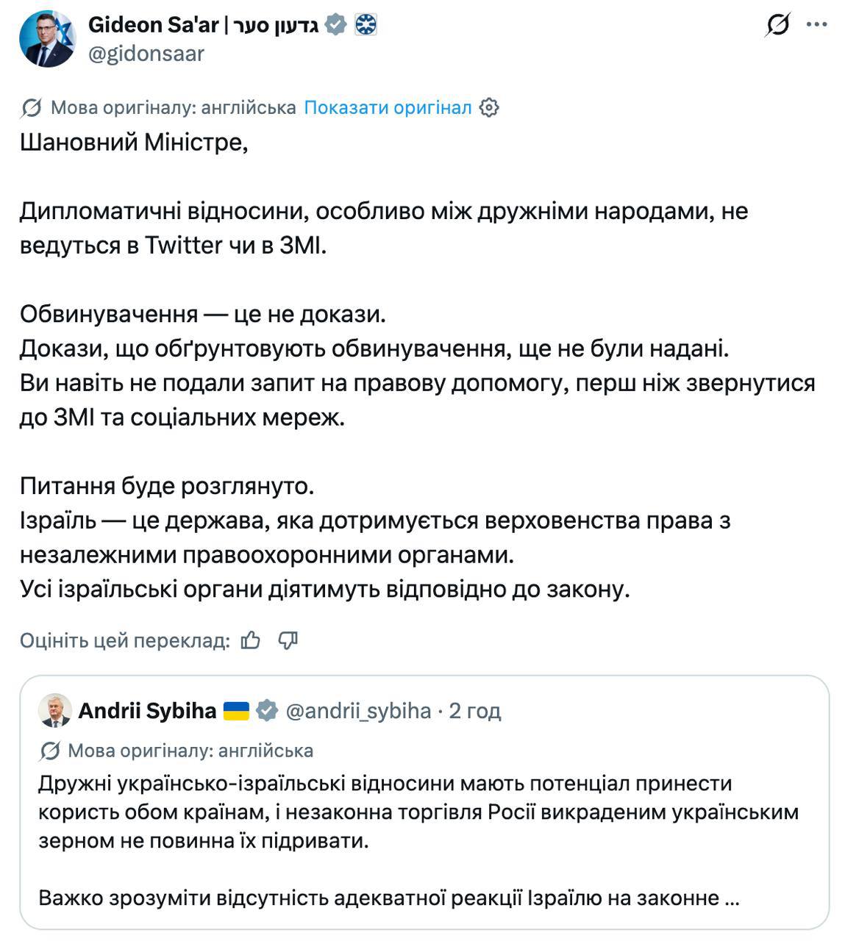Rate the translation with thumbs down
This screenshot has width=845, height=941.
click(x=288, y=641)
